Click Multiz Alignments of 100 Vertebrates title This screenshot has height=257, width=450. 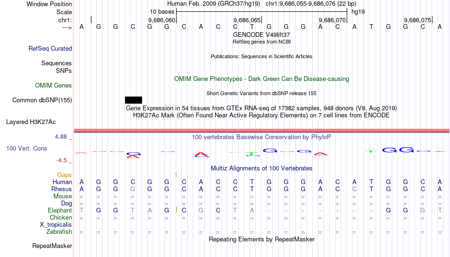pos(261,168)
